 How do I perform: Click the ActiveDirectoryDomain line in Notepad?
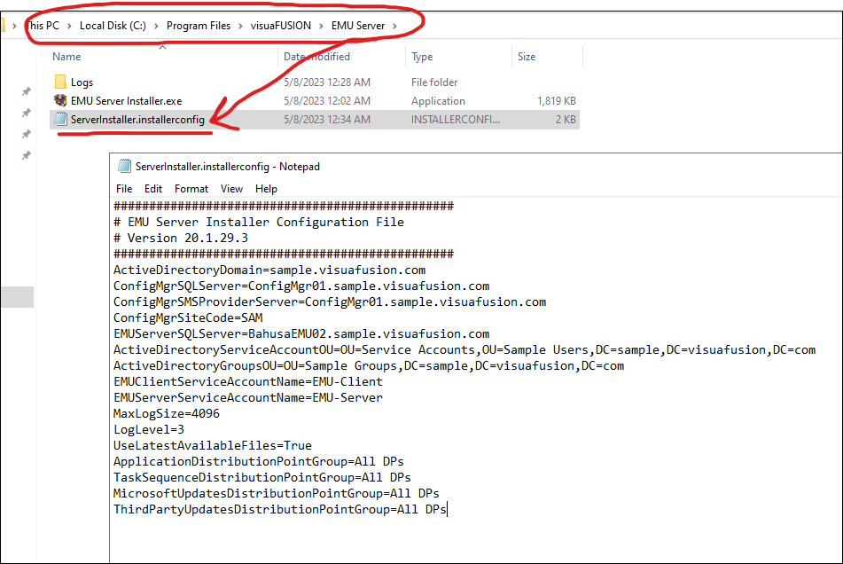coord(269,270)
